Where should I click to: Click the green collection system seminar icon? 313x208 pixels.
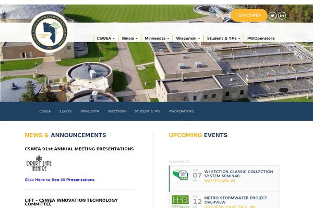[x=180, y=175]
